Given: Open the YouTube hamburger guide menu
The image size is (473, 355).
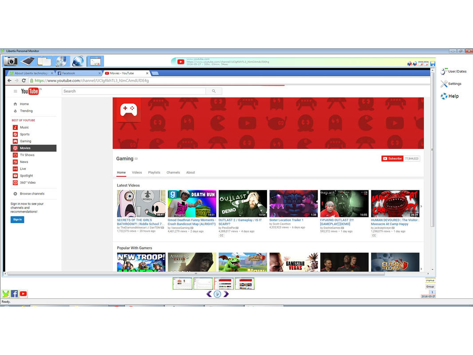Looking at the screenshot, I should (15, 91).
